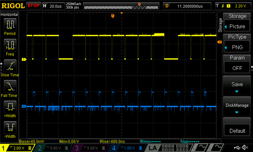Click the STOP run status indicator
Screen dimensions: 253x152
coord(33,6)
